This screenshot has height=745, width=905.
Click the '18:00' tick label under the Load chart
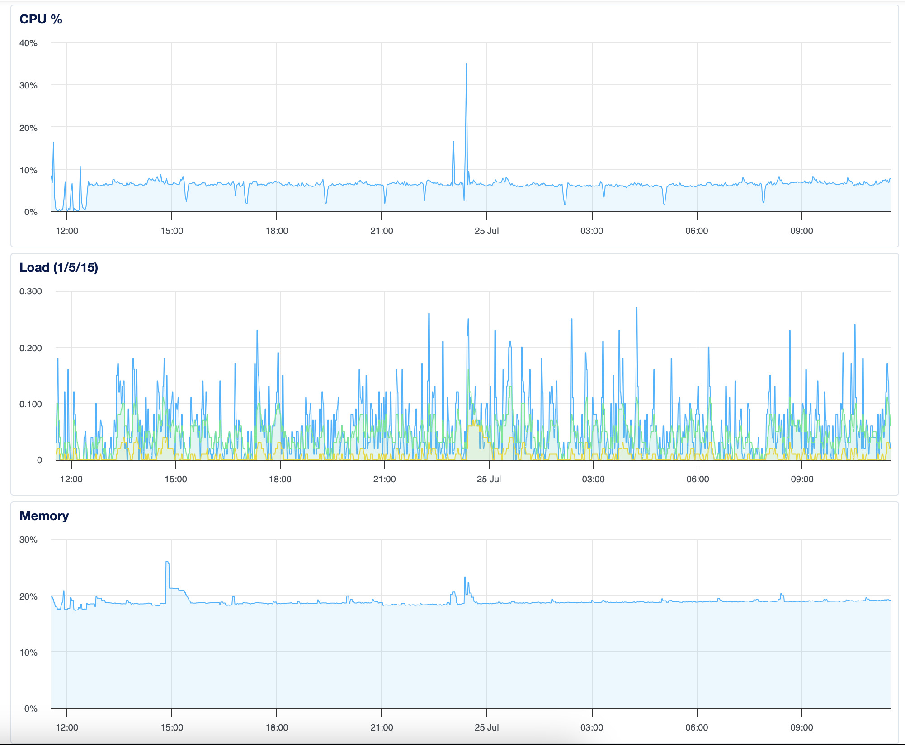pyautogui.click(x=280, y=479)
